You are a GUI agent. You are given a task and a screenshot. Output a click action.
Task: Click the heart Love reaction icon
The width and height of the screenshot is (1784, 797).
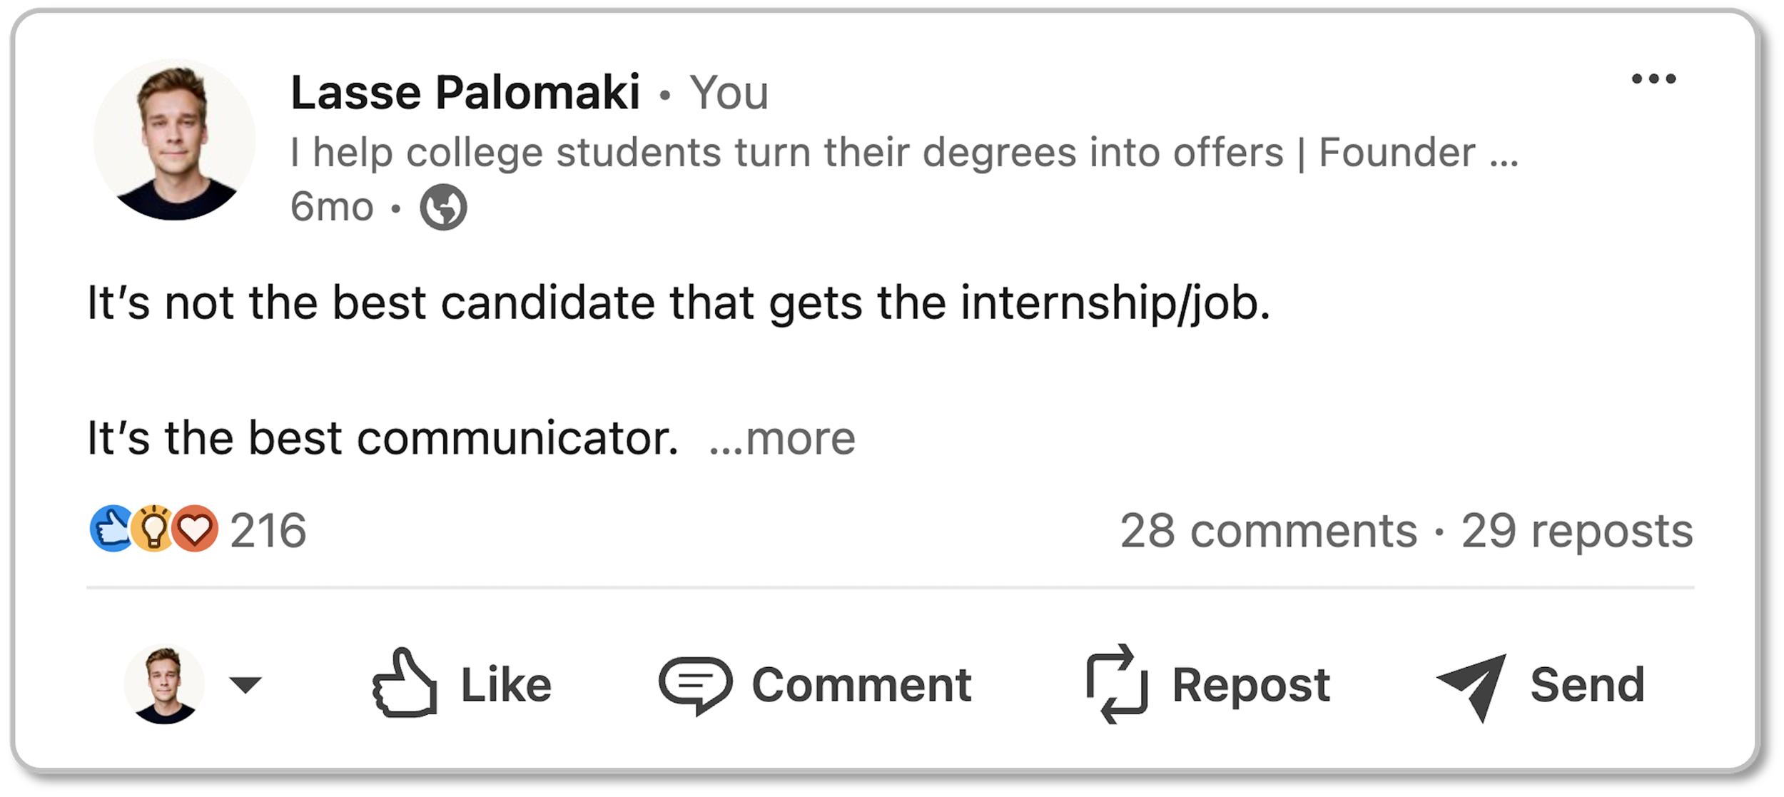tap(196, 529)
